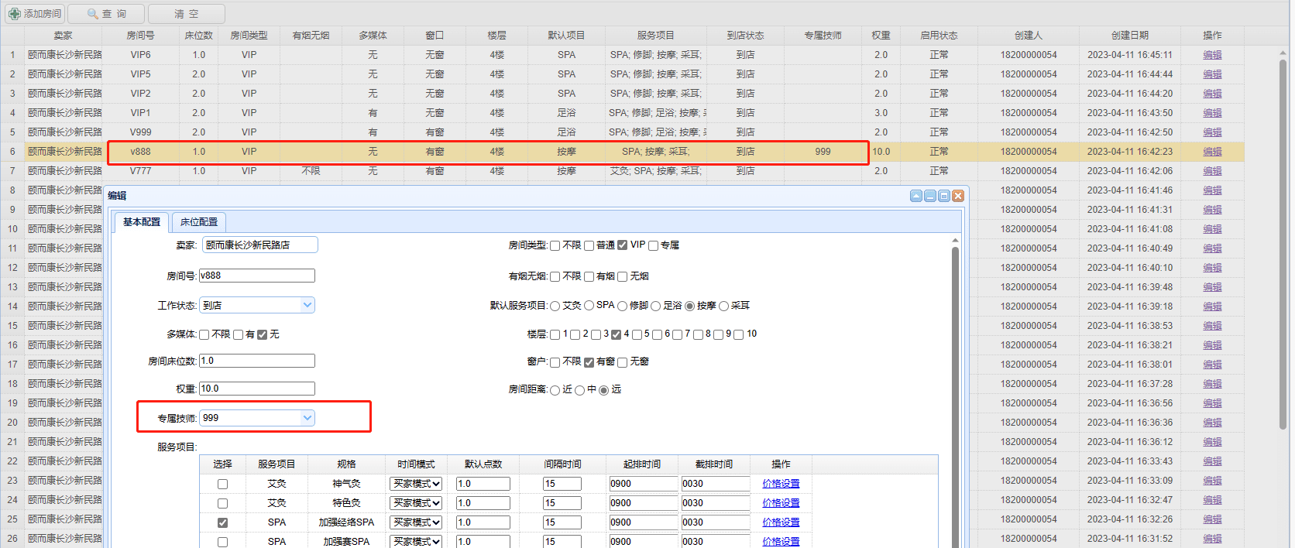Maximize the 编辑 dialog window
The width and height of the screenshot is (1295, 548).
tap(944, 196)
